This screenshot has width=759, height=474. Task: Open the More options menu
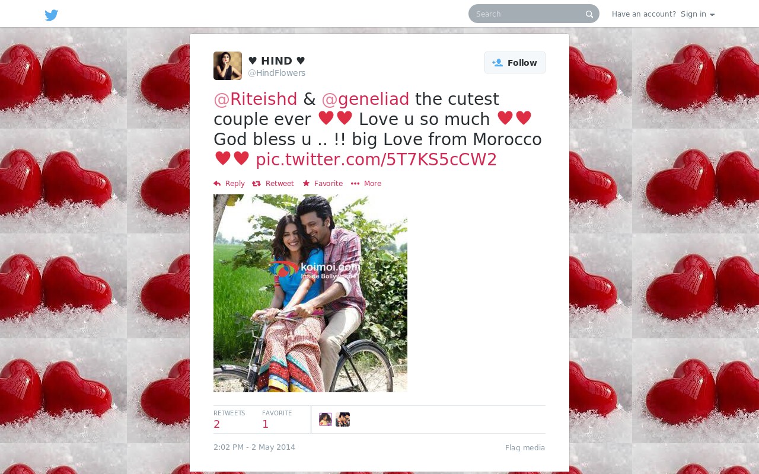(x=366, y=184)
